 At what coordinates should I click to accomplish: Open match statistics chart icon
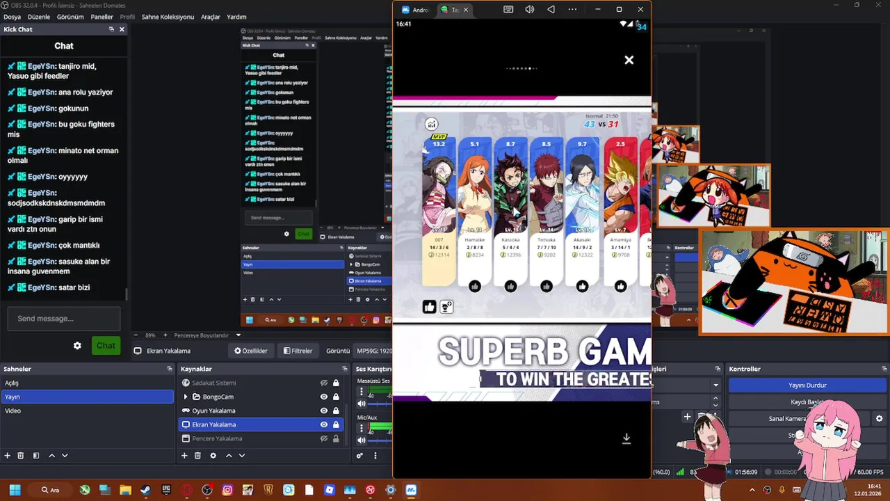click(431, 124)
